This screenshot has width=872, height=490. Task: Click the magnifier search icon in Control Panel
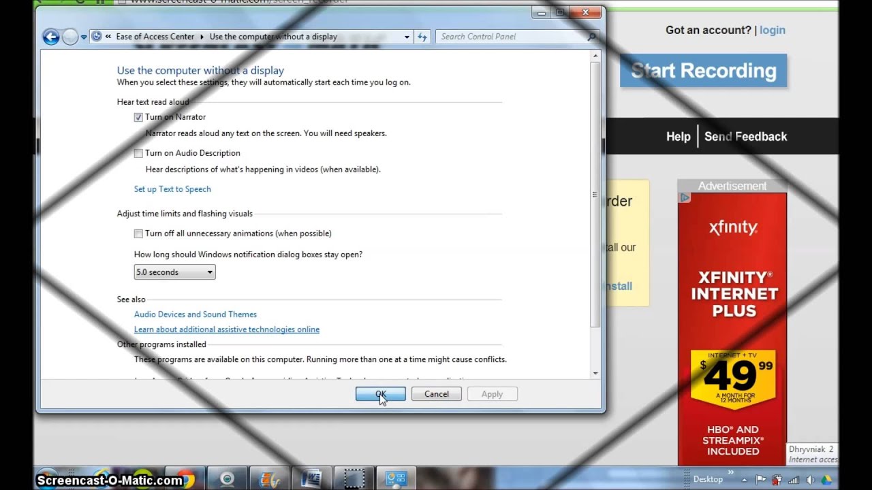(x=592, y=37)
